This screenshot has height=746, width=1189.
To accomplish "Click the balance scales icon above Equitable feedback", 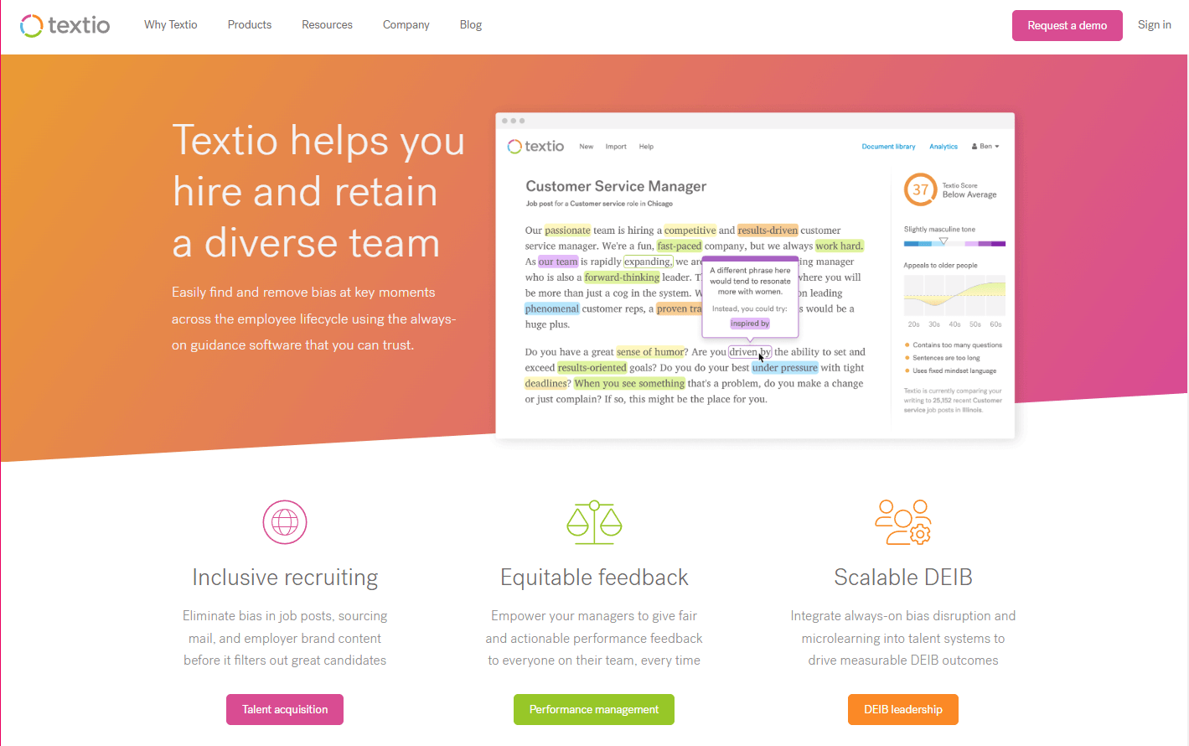I will point(594,522).
